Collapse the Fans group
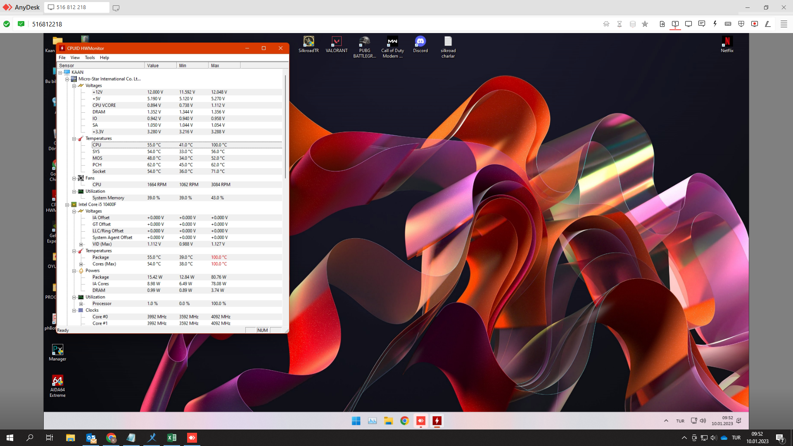The width and height of the screenshot is (793, 446). point(74,178)
